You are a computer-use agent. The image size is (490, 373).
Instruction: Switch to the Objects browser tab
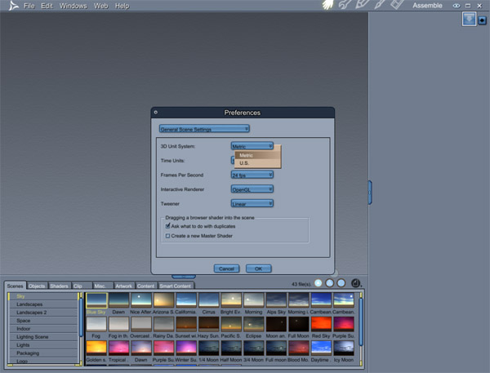[x=37, y=286]
